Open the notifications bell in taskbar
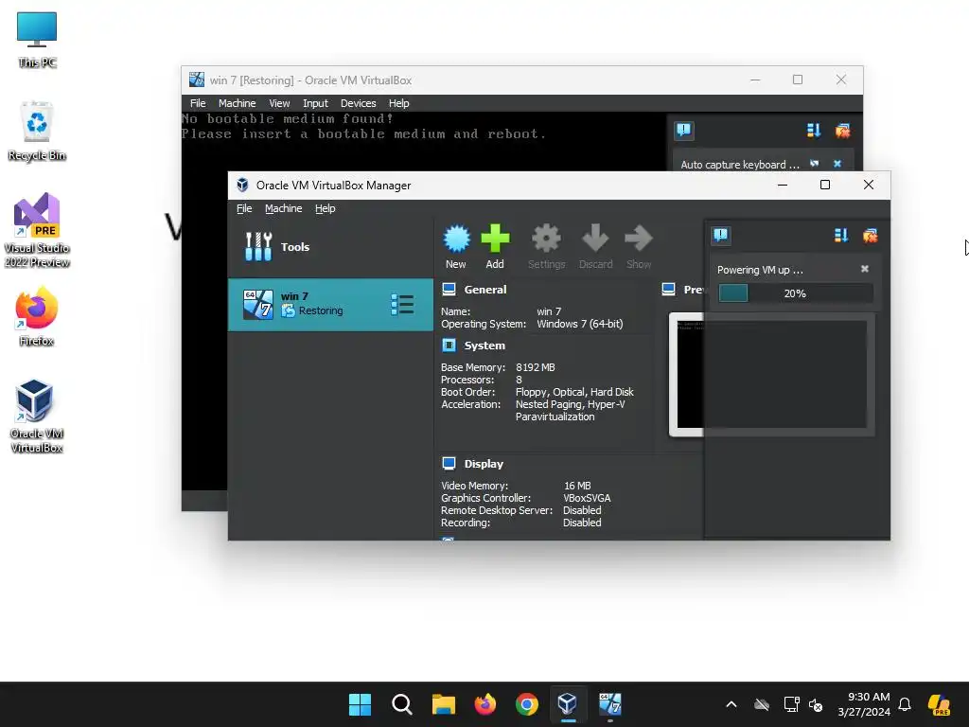 point(904,704)
